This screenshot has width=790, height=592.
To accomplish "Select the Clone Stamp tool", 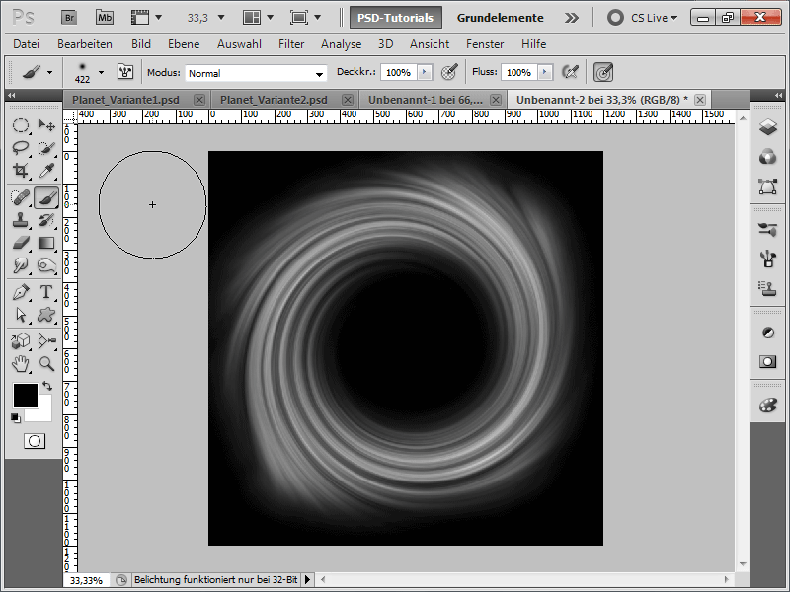I will click(x=20, y=220).
